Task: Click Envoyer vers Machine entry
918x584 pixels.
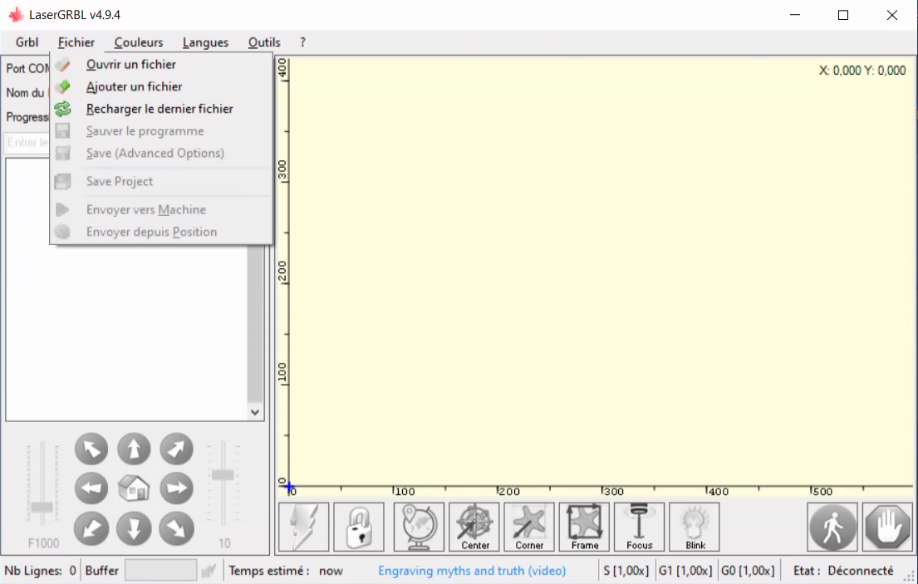Action: coord(161,209)
